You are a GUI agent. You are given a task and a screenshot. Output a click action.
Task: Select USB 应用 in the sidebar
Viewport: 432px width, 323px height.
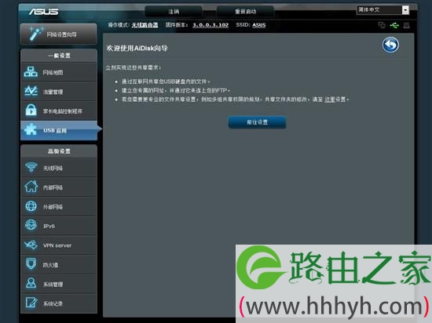click(59, 130)
